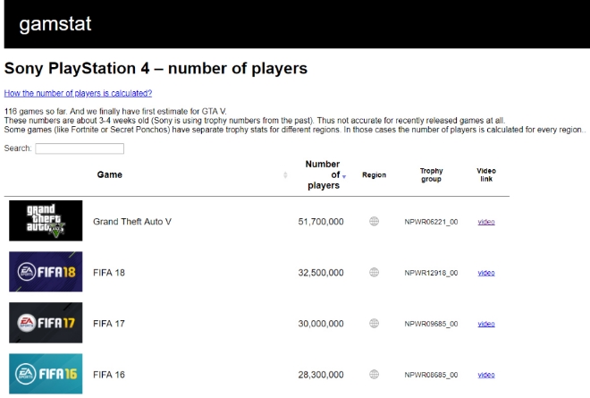Image resolution: width=590 pixels, height=398 pixels.
Task: Open the Grand Theft Auto V thumbnail
Action: (x=46, y=221)
